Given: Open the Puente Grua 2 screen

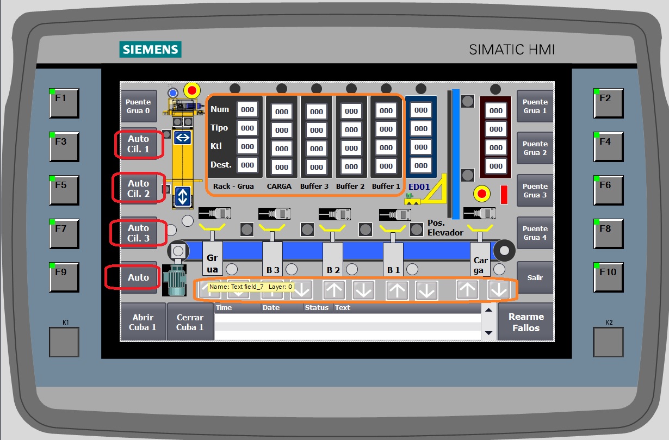Looking at the screenshot, I should point(535,148).
